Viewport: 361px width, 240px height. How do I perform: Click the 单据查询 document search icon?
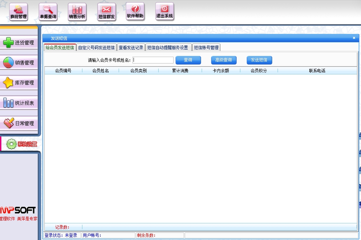tap(48, 12)
